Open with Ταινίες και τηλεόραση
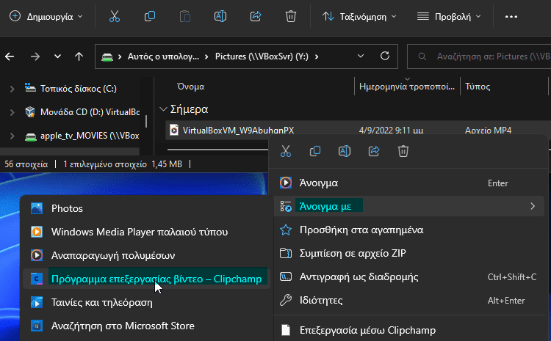 coord(146,302)
